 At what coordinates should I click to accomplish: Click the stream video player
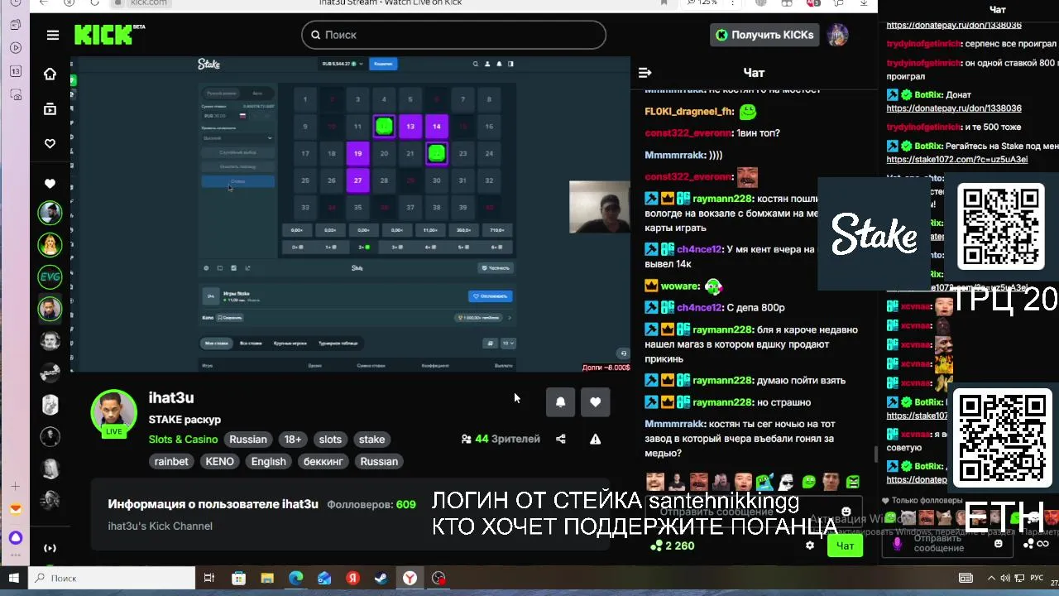click(x=350, y=214)
